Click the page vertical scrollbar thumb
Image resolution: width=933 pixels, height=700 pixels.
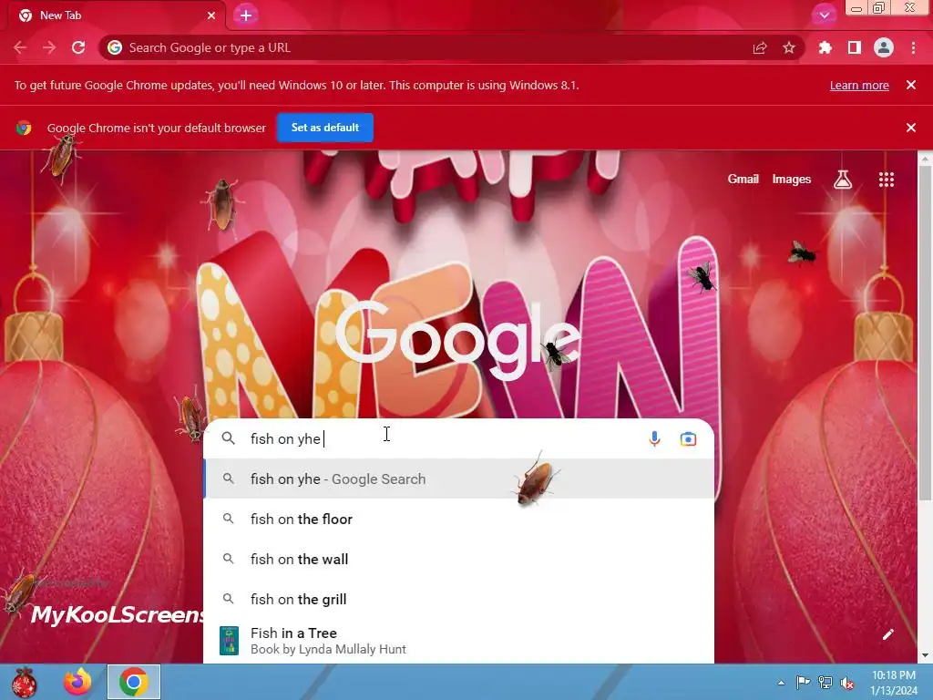(x=926, y=334)
